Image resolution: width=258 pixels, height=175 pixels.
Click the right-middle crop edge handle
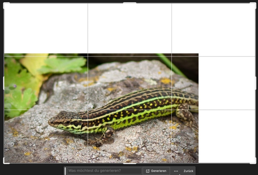tap(255, 83)
